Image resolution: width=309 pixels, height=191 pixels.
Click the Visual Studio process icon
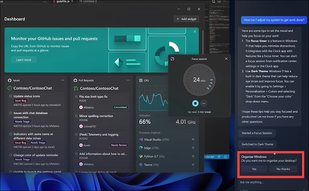tap(141, 139)
